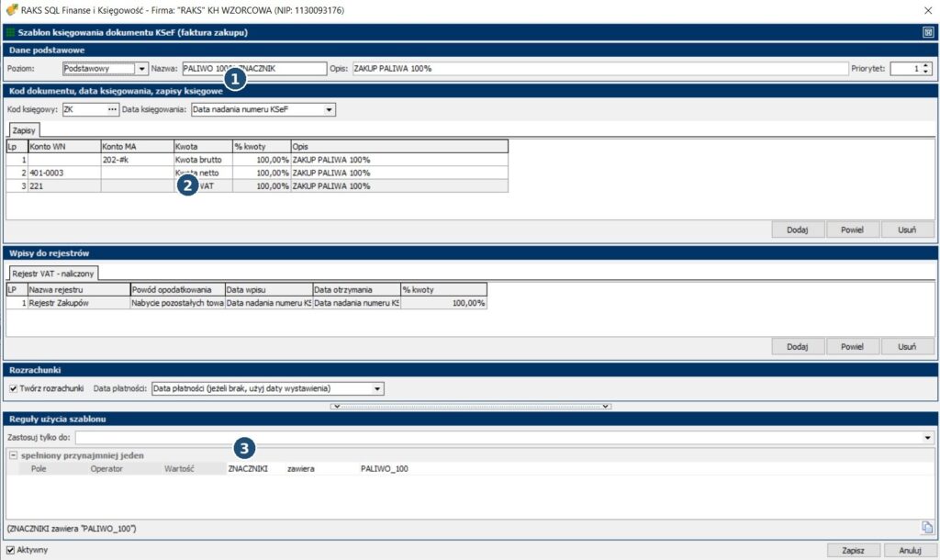The height and width of the screenshot is (560, 940).
Task: Close the RAKS window with the X
Action: tap(924, 9)
